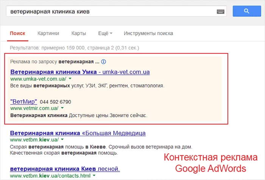Click the blue magnifier search button

pos(246,11)
